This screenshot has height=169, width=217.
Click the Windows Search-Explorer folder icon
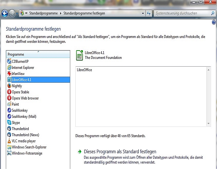[9, 147]
